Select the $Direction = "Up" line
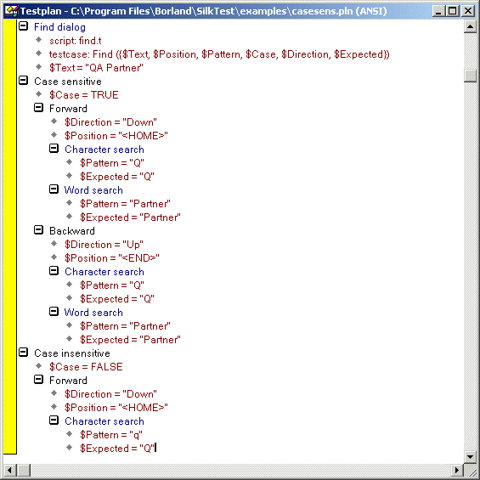 click(104, 245)
